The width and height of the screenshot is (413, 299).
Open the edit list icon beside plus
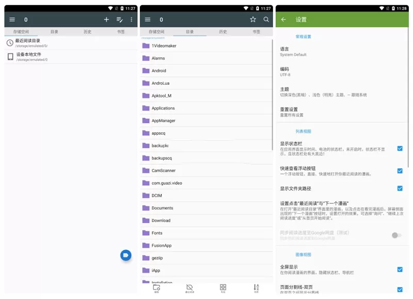pos(120,20)
